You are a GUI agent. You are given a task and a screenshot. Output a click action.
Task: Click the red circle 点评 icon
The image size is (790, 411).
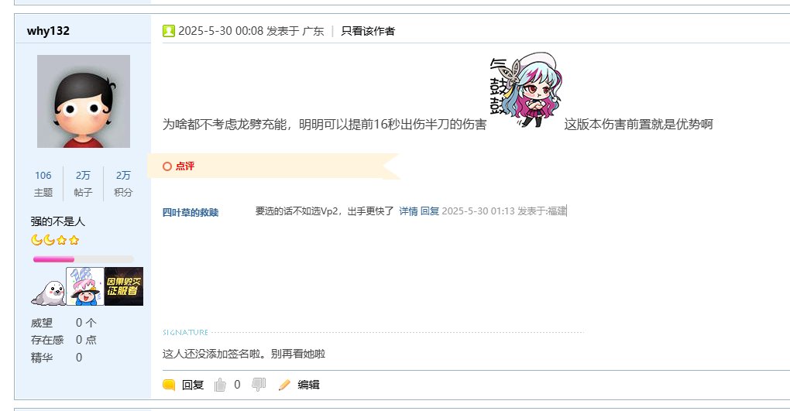167,166
